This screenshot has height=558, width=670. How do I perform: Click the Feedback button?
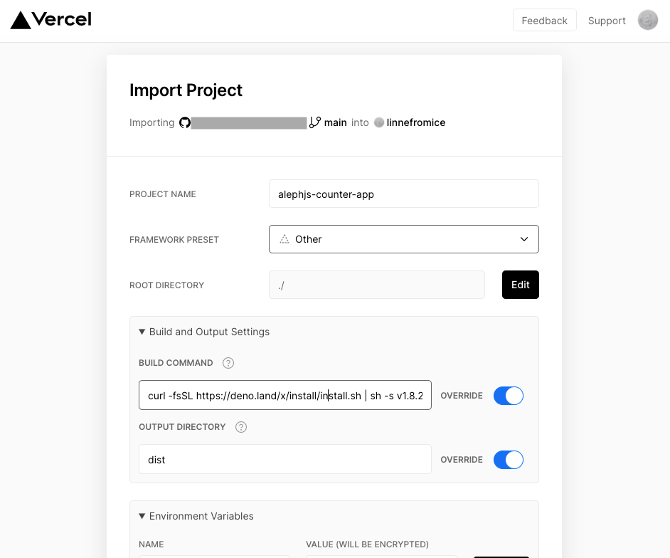tap(544, 21)
